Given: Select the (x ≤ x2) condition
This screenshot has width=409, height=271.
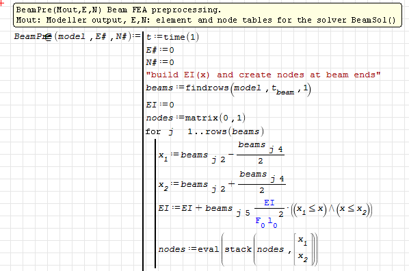Looking at the screenshot, I should click(354, 209).
